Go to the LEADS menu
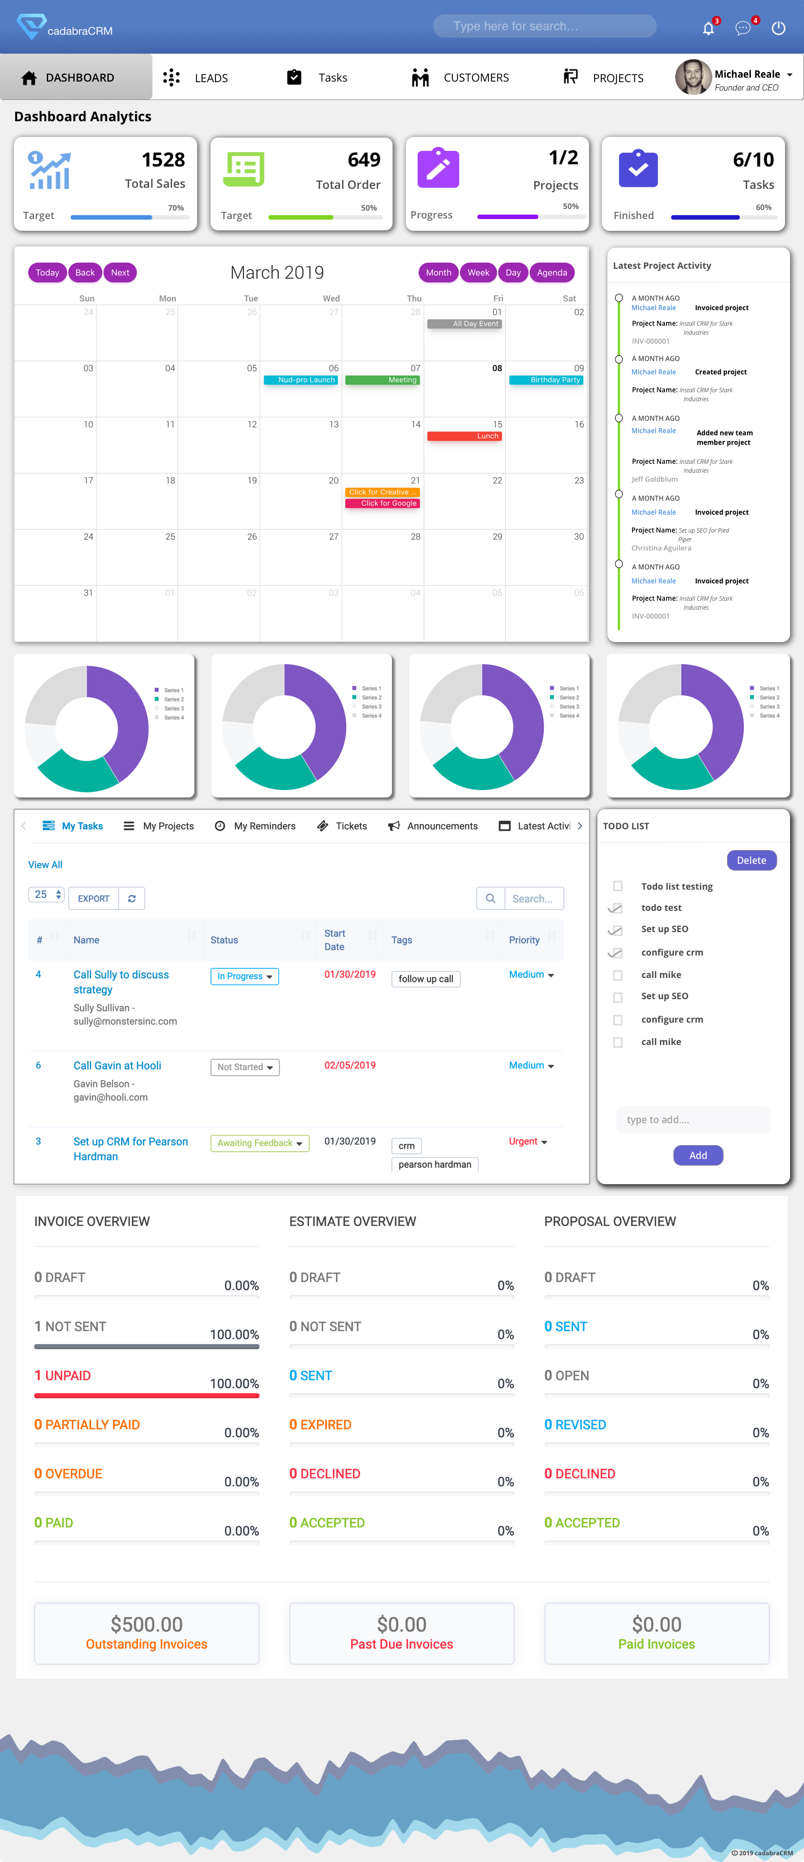Viewport: 804px width, 1862px height. [x=196, y=78]
